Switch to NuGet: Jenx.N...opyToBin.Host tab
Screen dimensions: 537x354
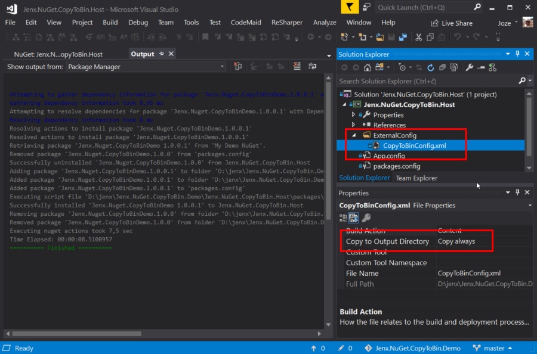click(x=58, y=54)
